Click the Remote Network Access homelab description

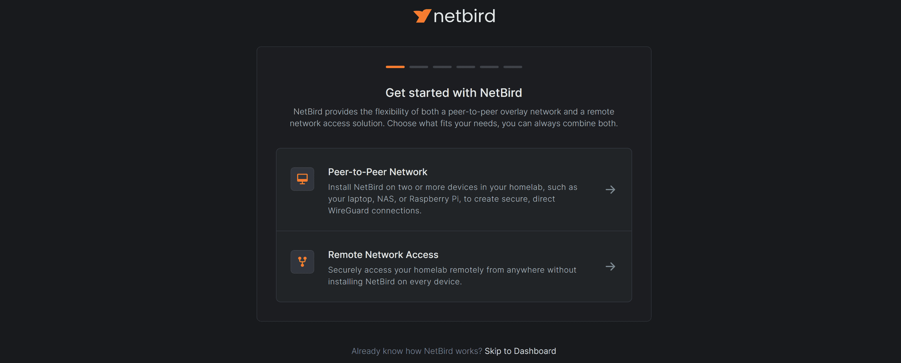point(452,276)
